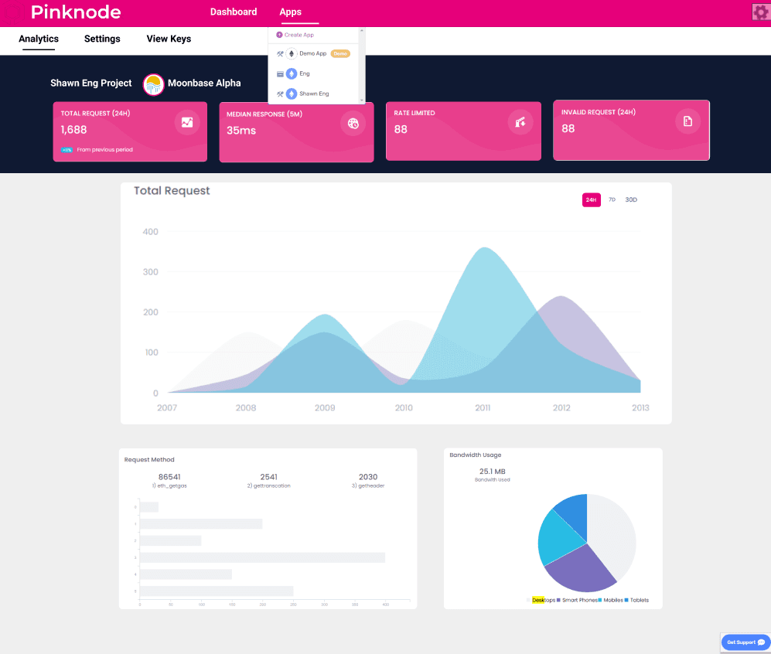The width and height of the screenshot is (771, 654).
Task: Open the Get Support chat button
Action: [744, 642]
